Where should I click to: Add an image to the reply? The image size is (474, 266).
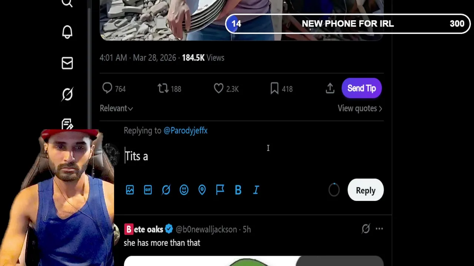coord(130,190)
